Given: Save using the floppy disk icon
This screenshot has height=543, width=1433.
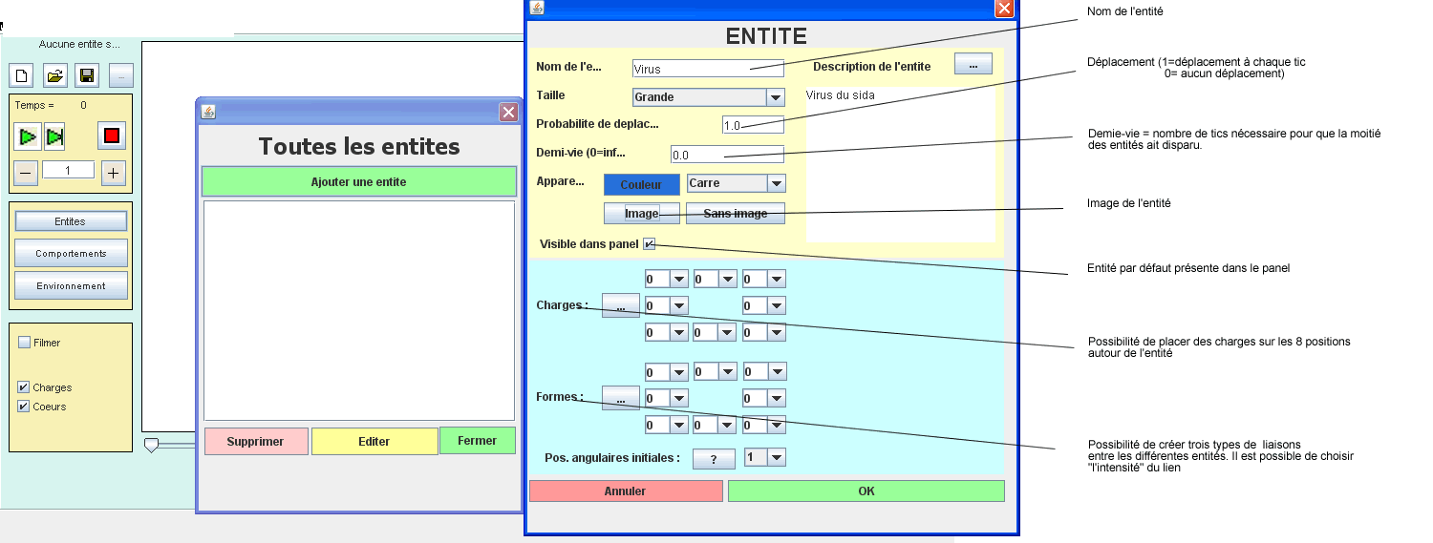Looking at the screenshot, I should pos(87,76).
